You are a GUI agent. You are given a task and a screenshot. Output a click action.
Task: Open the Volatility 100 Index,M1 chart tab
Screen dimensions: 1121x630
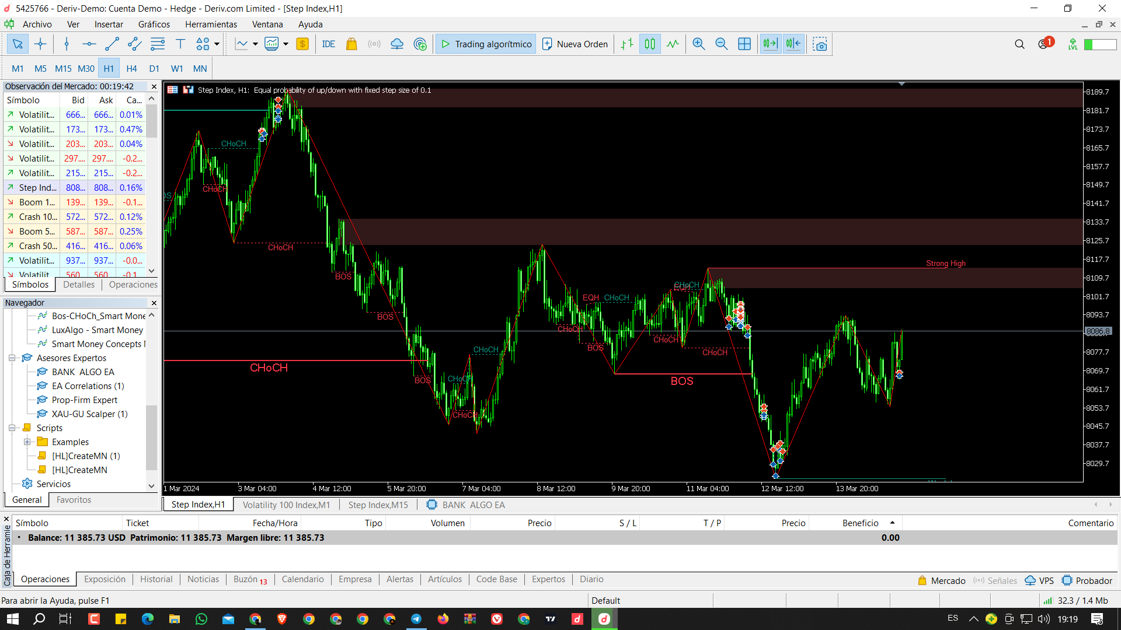tap(286, 505)
